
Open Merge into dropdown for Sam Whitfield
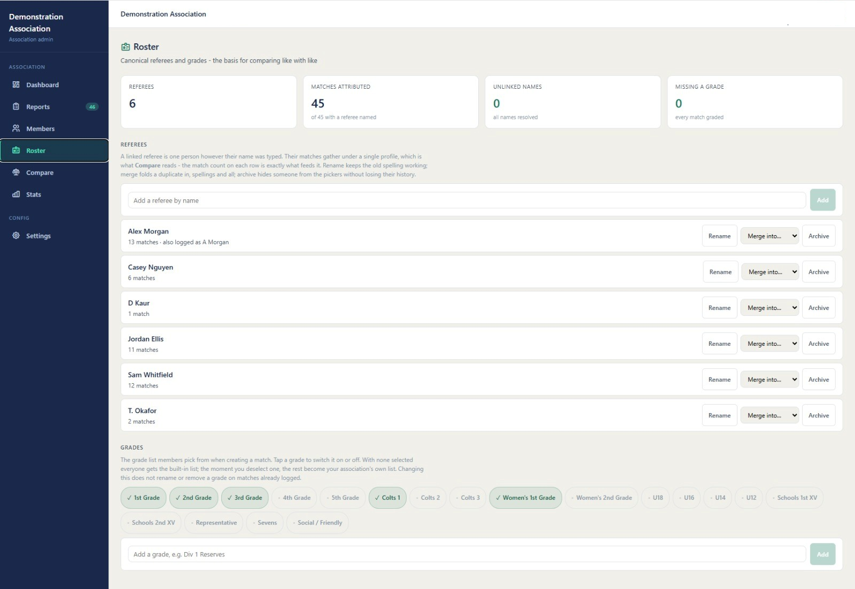pyautogui.click(x=770, y=379)
